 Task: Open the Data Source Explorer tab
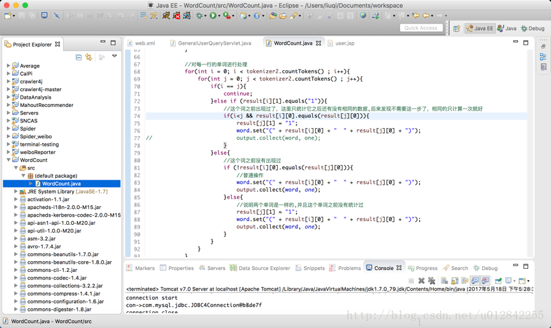pyautogui.click(x=260, y=268)
